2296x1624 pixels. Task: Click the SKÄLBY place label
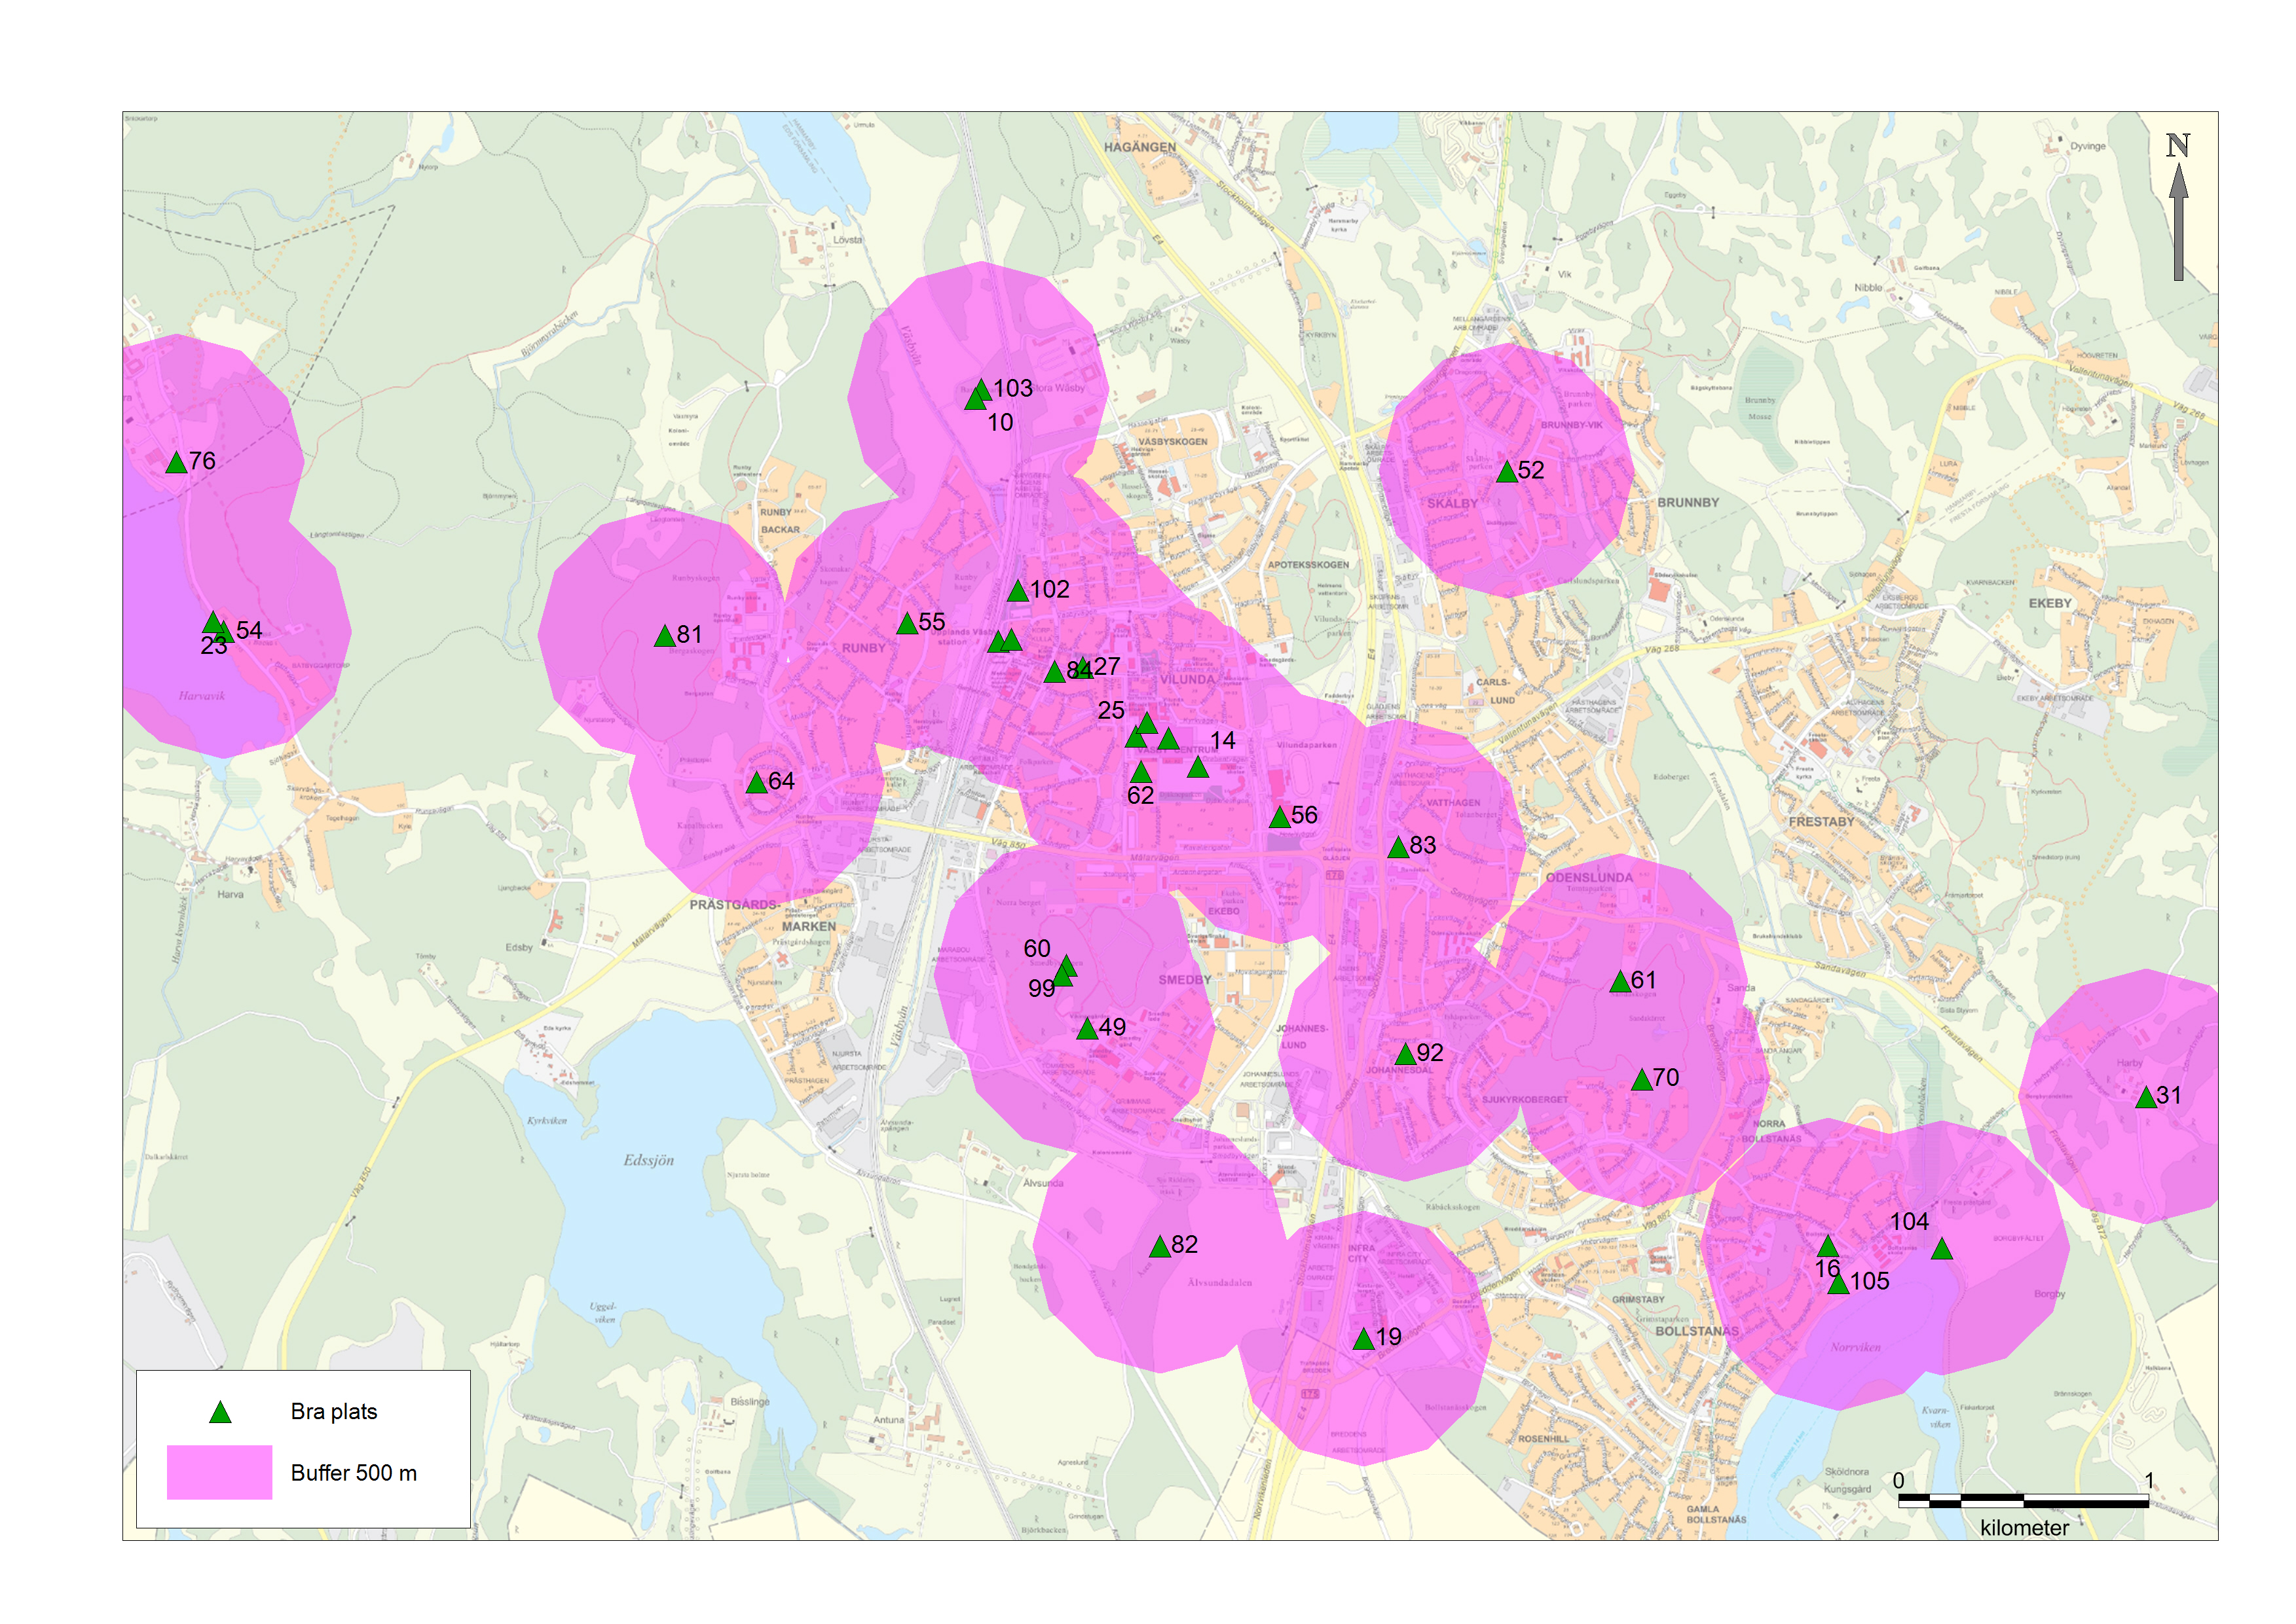point(1452,504)
